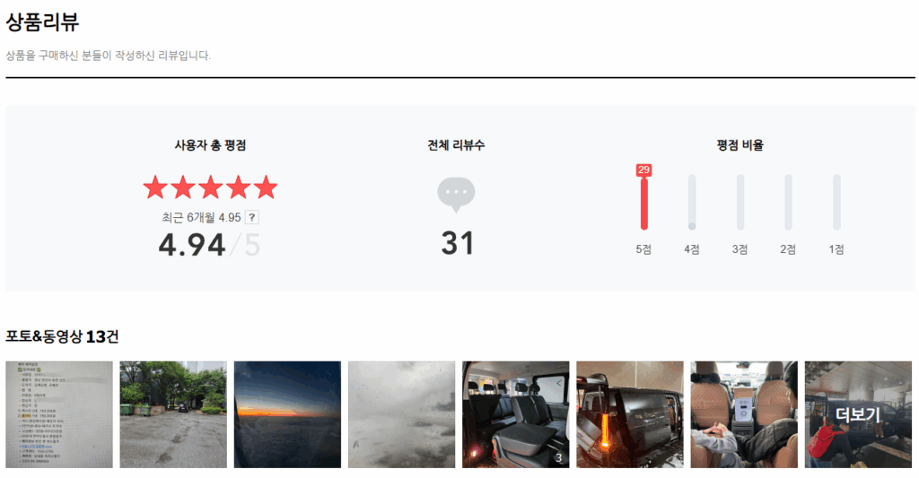Click the red 29 count badge
This screenshot has width=919, height=478.
click(x=643, y=169)
